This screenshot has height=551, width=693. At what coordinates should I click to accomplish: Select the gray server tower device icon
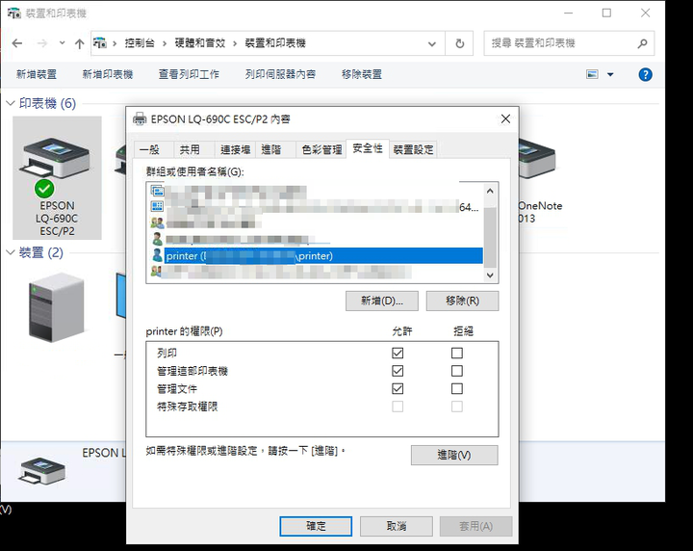pyautogui.click(x=57, y=308)
